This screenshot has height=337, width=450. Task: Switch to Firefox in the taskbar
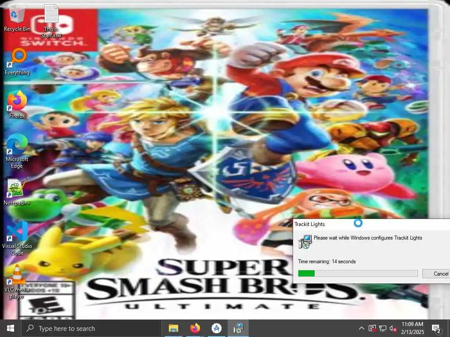click(x=195, y=328)
